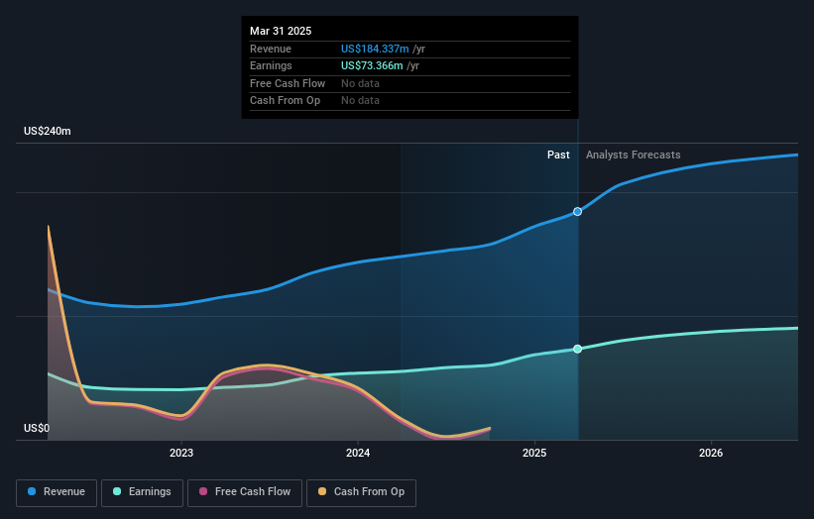Click the US$73.366m earnings value in the tooltip
This screenshot has width=814, height=519.
372,65
